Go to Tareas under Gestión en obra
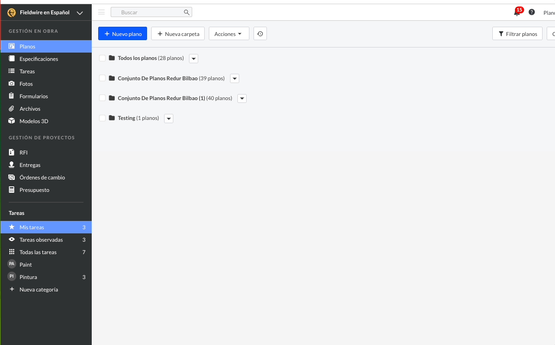Viewport: 555px width, 345px height. click(46, 71)
